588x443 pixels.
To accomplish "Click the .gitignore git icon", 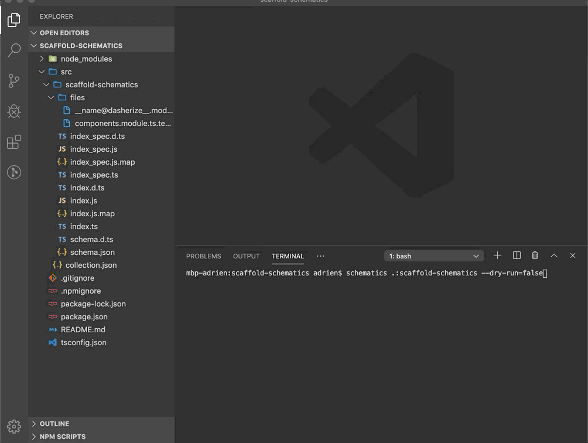I will point(53,278).
